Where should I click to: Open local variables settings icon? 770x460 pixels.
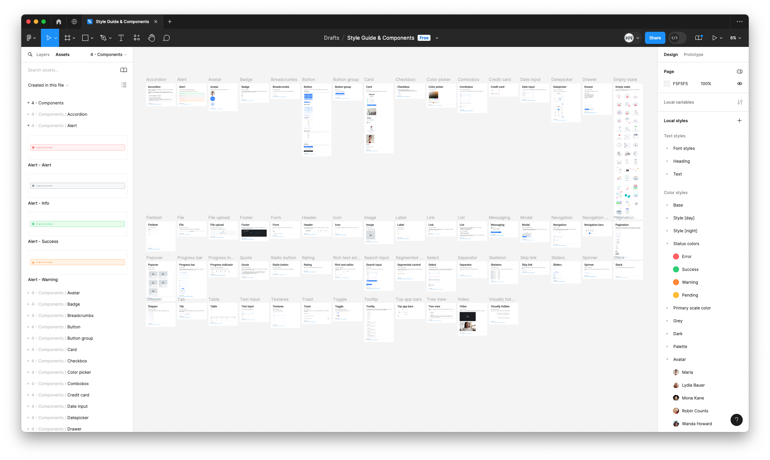[740, 102]
